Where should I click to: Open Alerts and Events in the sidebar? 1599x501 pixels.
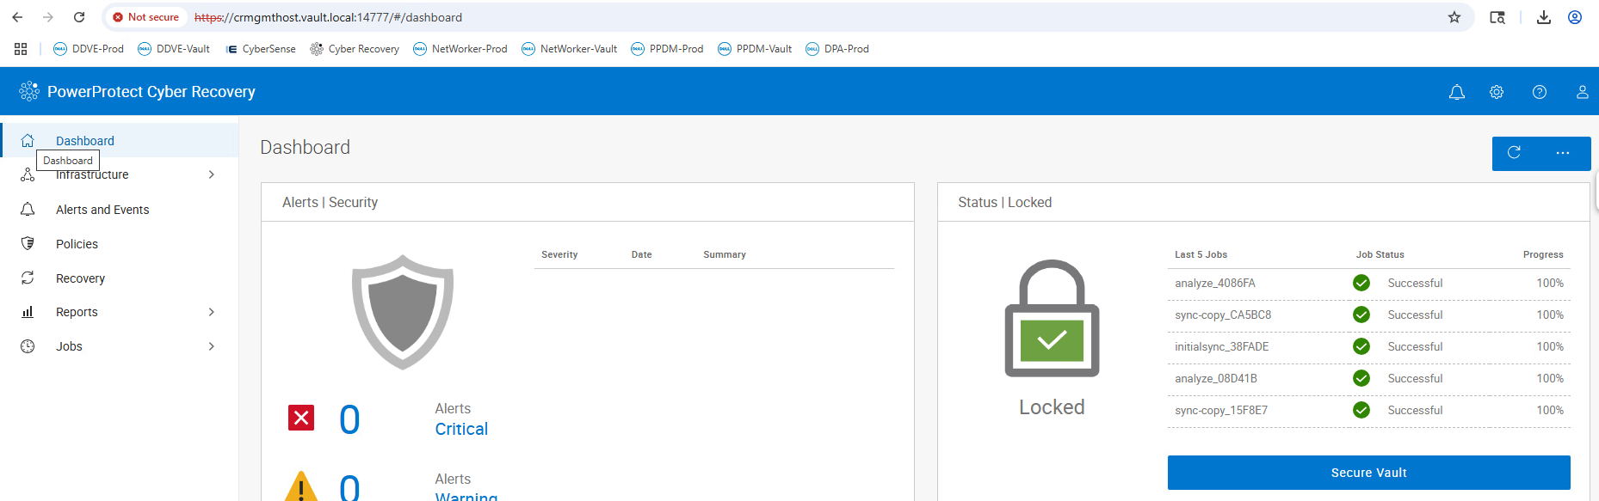pyautogui.click(x=102, y=210)
